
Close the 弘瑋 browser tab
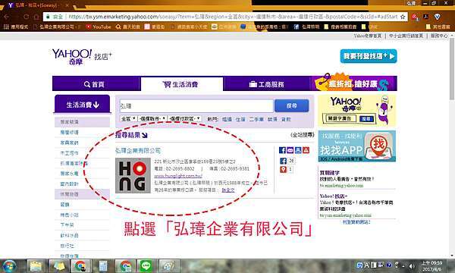tap(67, 5)
